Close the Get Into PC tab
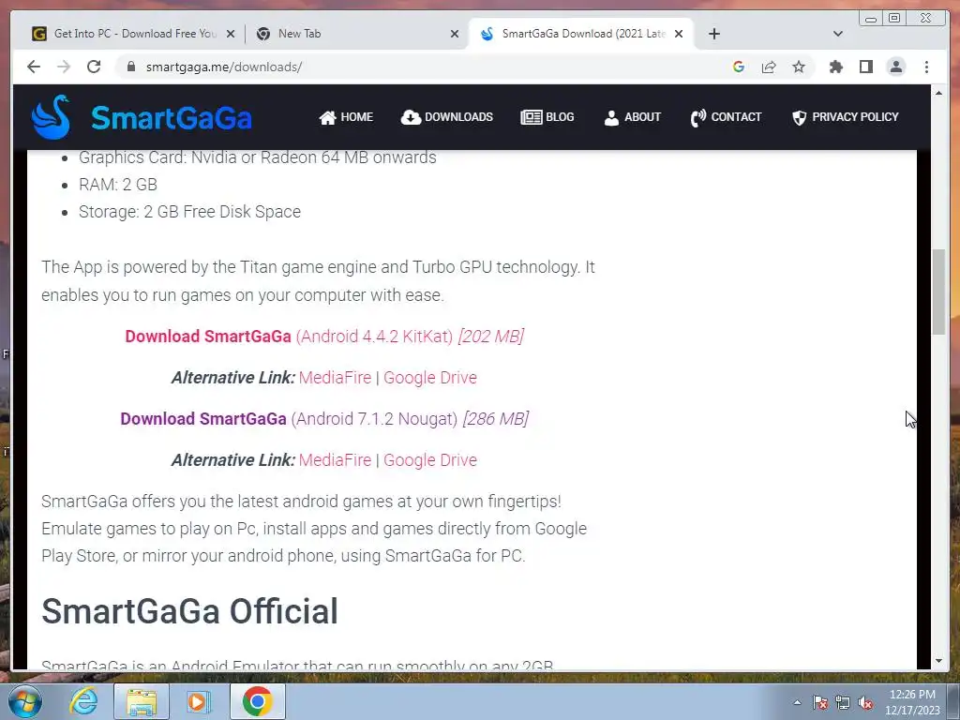This screenshot has width=960, height=720. click(231, 35)
